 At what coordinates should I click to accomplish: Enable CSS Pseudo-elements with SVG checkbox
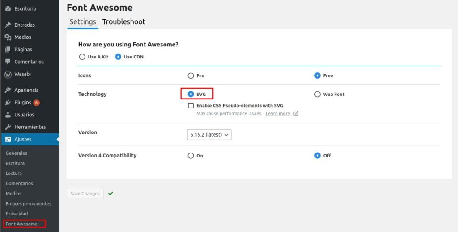point(191,105)
